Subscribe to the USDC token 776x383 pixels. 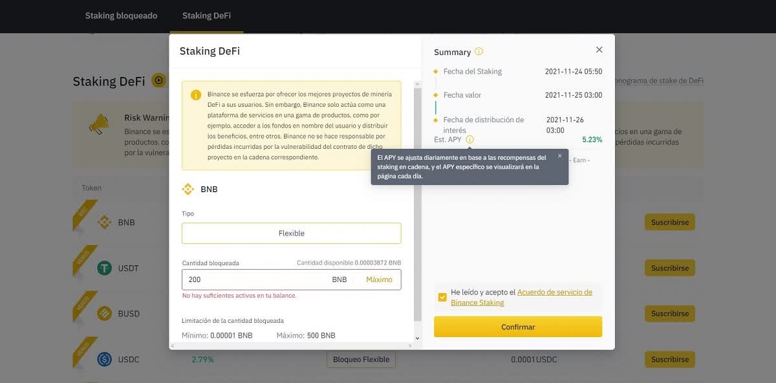tap(670, 359)
